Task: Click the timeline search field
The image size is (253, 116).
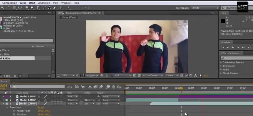Action: (37, 87)
